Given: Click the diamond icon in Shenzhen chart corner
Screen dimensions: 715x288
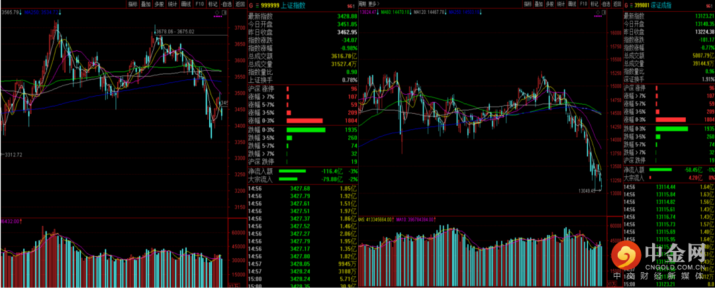Looking at the screenshot, I should click(x=598, y=13).
